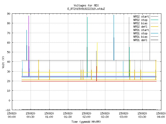The height and width of the screenshot is (124, 166).
Task: Click the y-axis tick label -10
Action: pyautogui.click(x=8, y=110)
